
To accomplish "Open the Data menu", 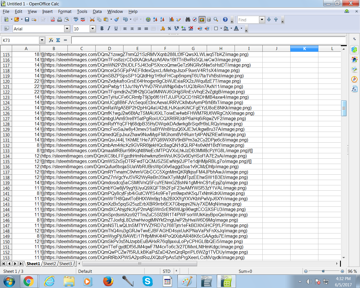I will click(x=97, y=12).
